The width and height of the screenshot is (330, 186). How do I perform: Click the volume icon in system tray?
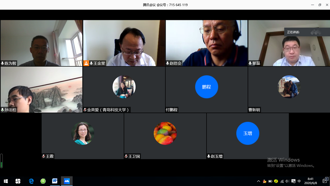pos(287,181)
